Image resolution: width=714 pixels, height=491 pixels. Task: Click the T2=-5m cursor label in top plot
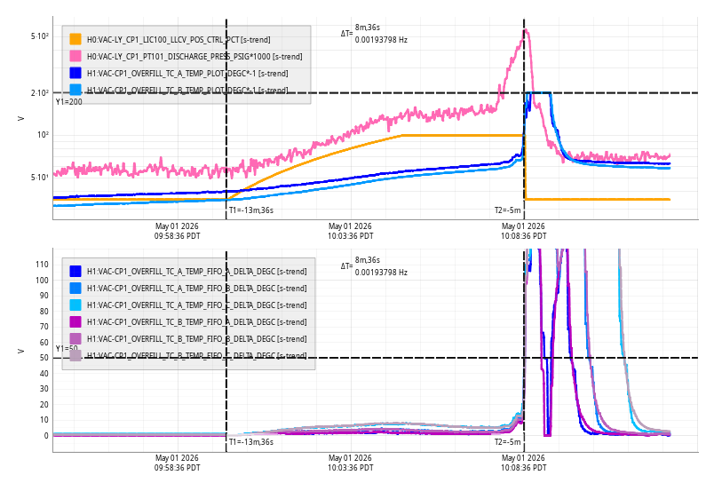point(507,210)
